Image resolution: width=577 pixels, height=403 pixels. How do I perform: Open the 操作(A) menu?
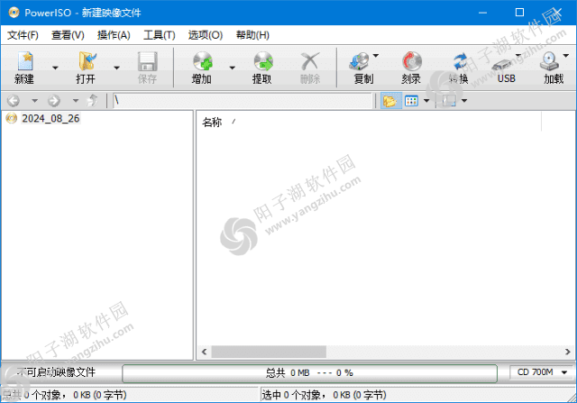(x=114, y=35)
